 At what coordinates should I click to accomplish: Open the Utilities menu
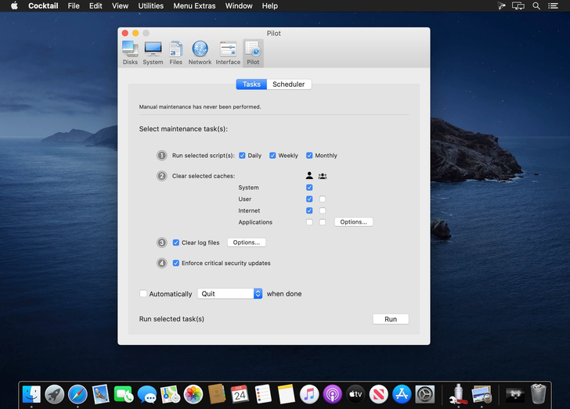click(x=150, y=5)
